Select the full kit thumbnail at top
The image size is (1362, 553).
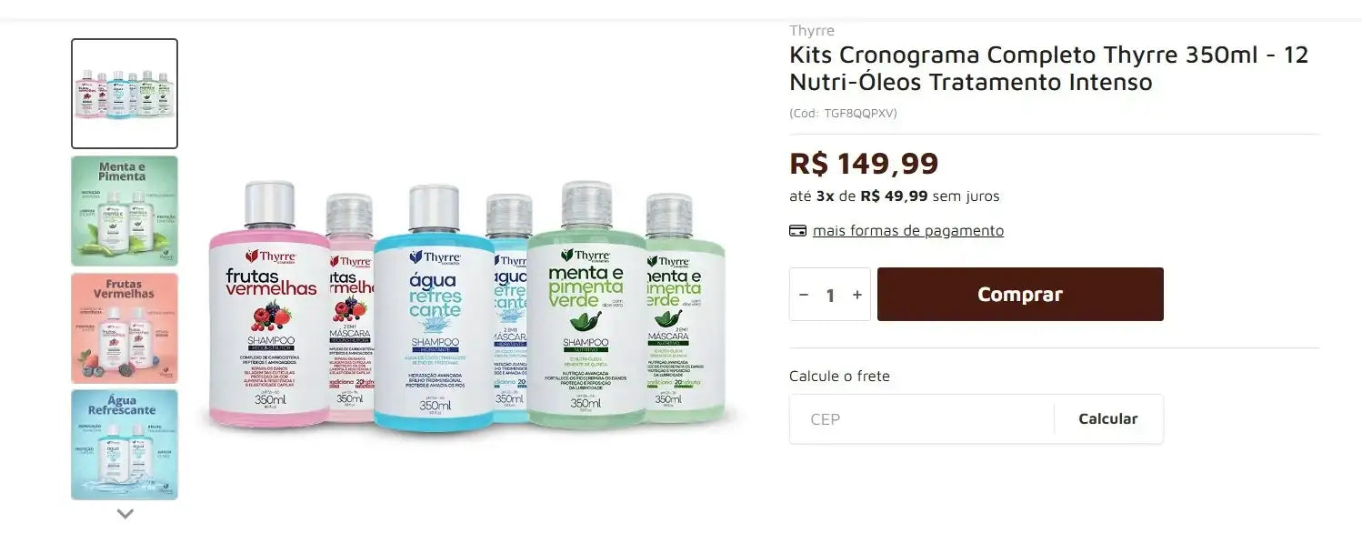click(x=125, y=94)
